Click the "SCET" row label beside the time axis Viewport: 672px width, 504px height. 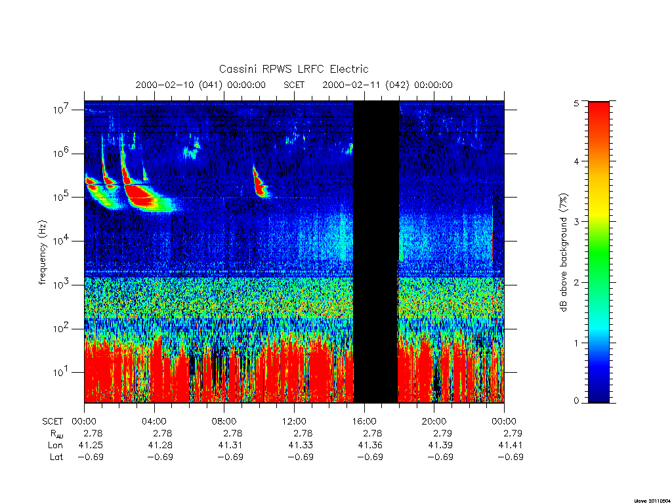tap(52, 421)
